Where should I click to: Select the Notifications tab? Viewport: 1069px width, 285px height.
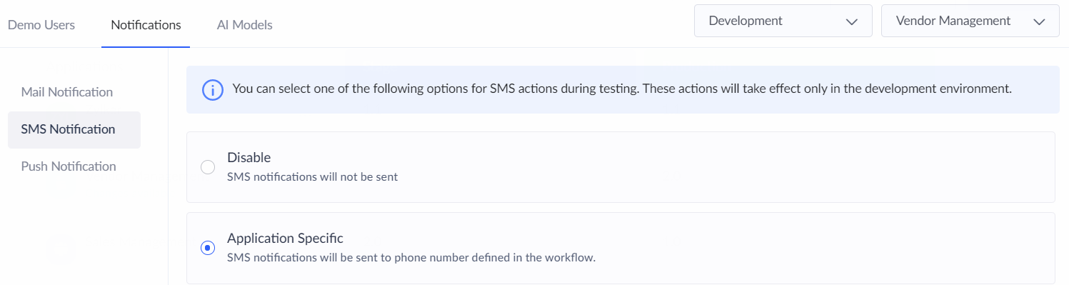[146, 24]
